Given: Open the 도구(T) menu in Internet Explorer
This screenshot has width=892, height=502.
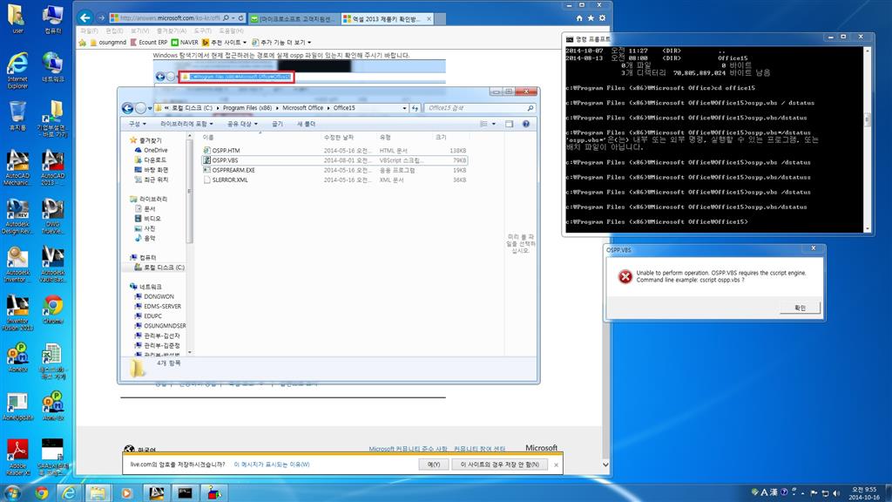Looking at the screenshot, I should [202, 31].
